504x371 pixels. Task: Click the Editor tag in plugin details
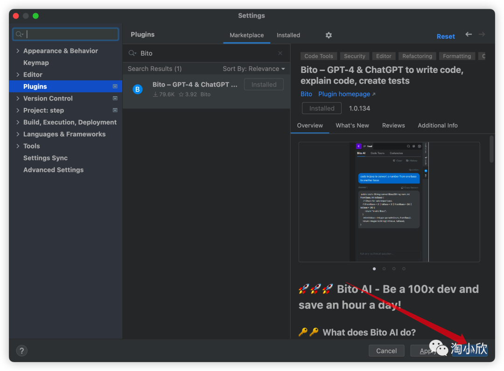coord(384,56)
